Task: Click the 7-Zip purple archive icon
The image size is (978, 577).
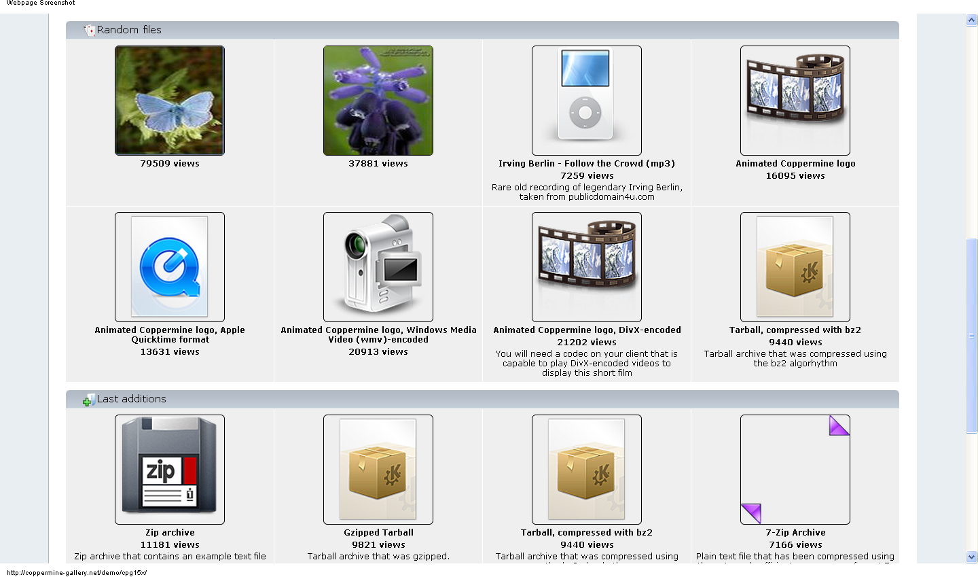Action: (795, 470)
